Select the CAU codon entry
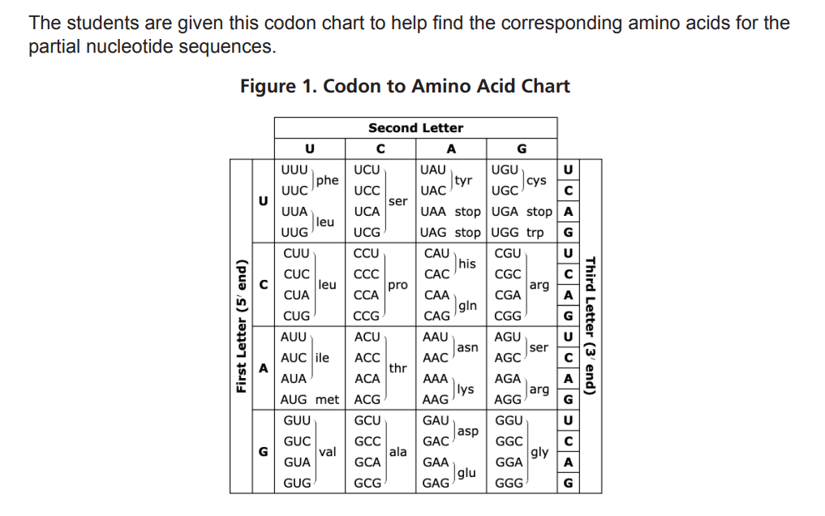Screen dimensions: 825x516 [436, 253]
